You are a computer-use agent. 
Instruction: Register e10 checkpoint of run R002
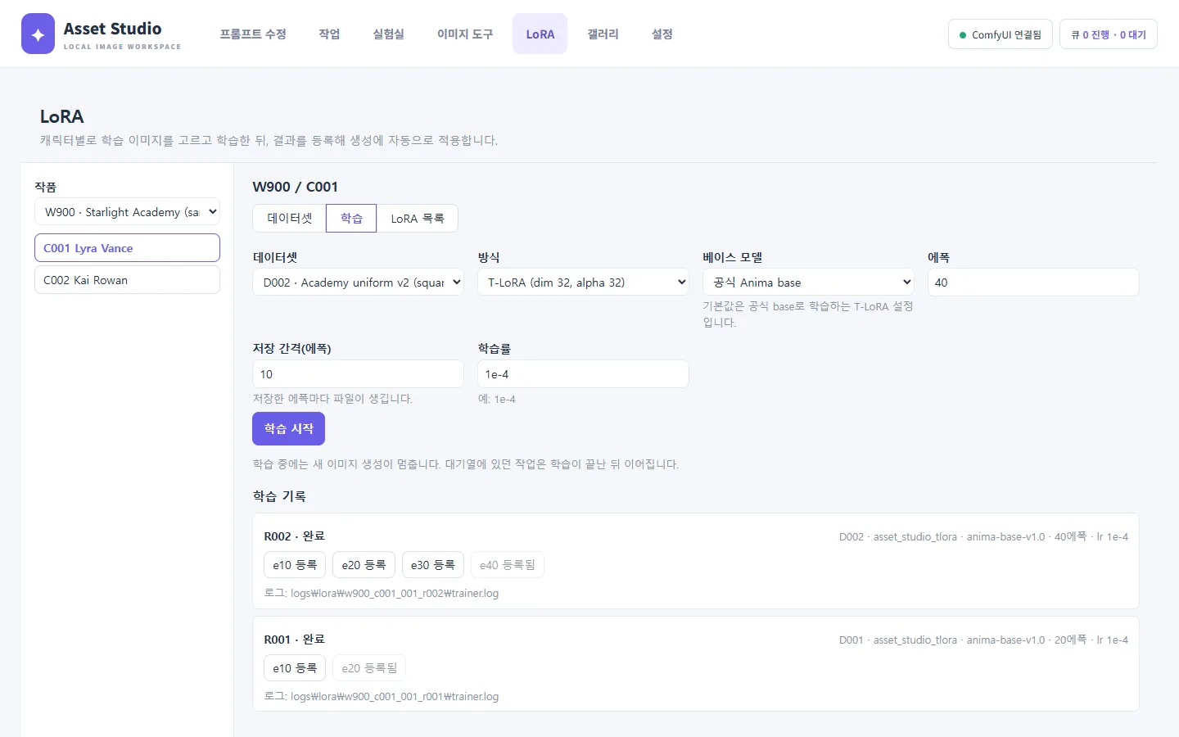[295, 565]
